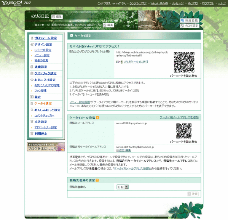Click the norisa01@blogs.yahoo.co.jp address text

(x=131, y=123)
